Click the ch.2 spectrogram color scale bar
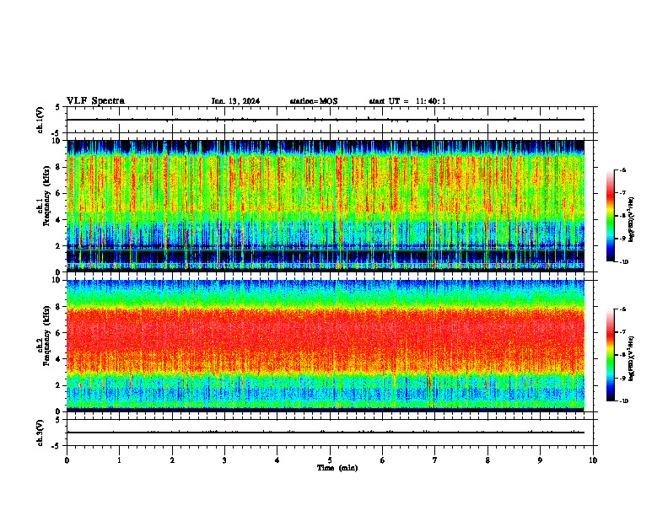This screenshot has width=668, height=516. (610, 355)
